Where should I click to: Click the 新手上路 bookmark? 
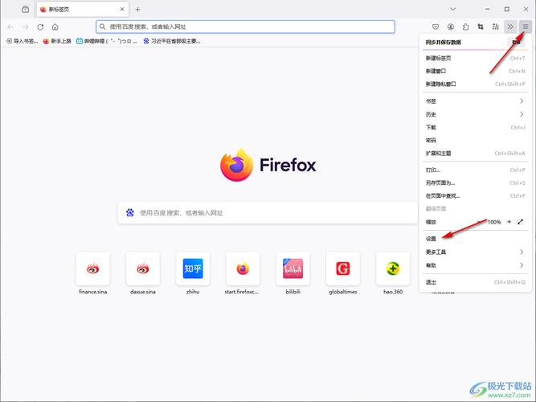[x=57, y=40]
